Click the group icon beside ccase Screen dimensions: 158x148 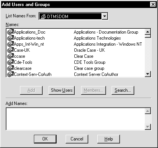click(11, 56)
